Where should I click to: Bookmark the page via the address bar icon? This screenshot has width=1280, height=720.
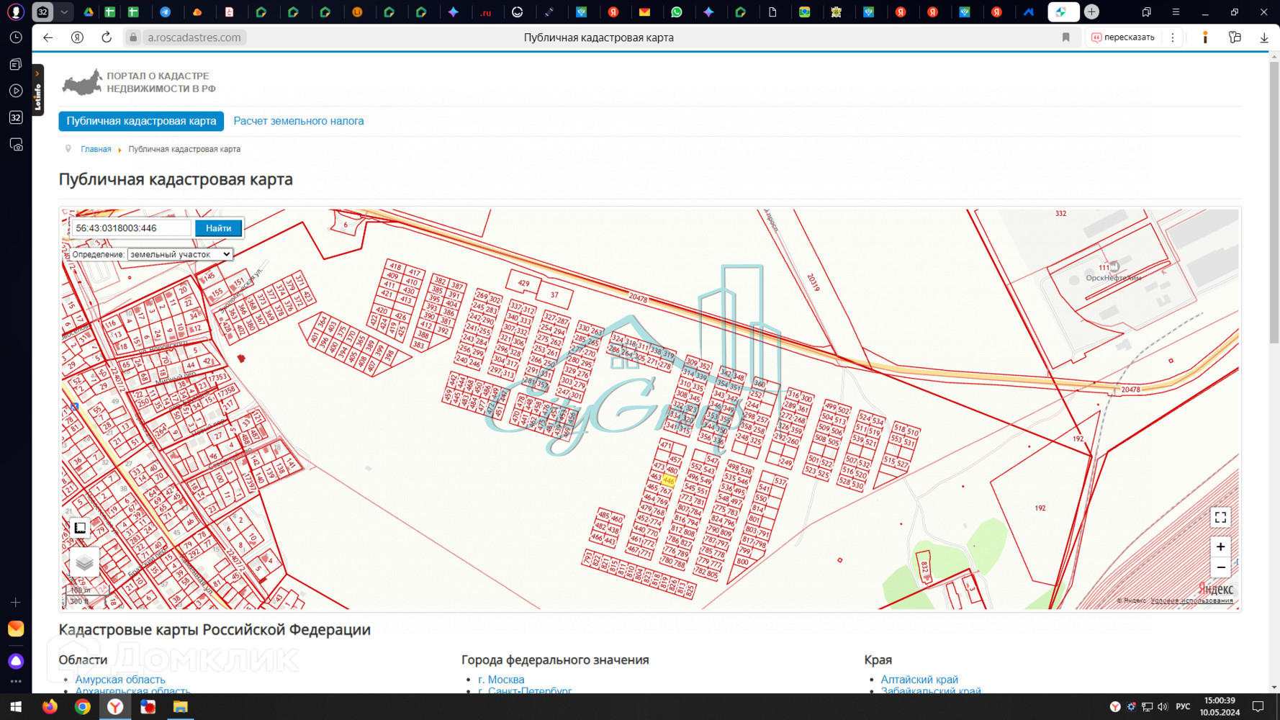(1065, 37)
